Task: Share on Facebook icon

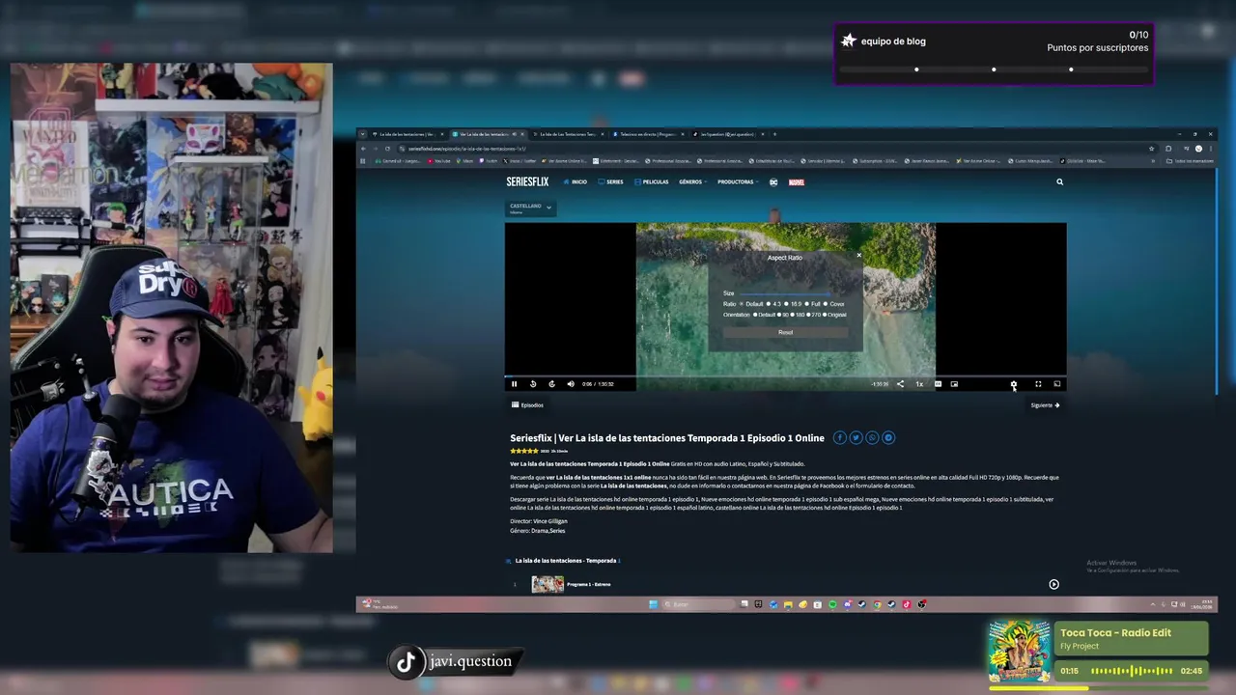Action: click(840, 437)
